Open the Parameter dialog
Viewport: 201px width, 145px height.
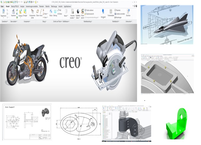[x=117, y=10]
